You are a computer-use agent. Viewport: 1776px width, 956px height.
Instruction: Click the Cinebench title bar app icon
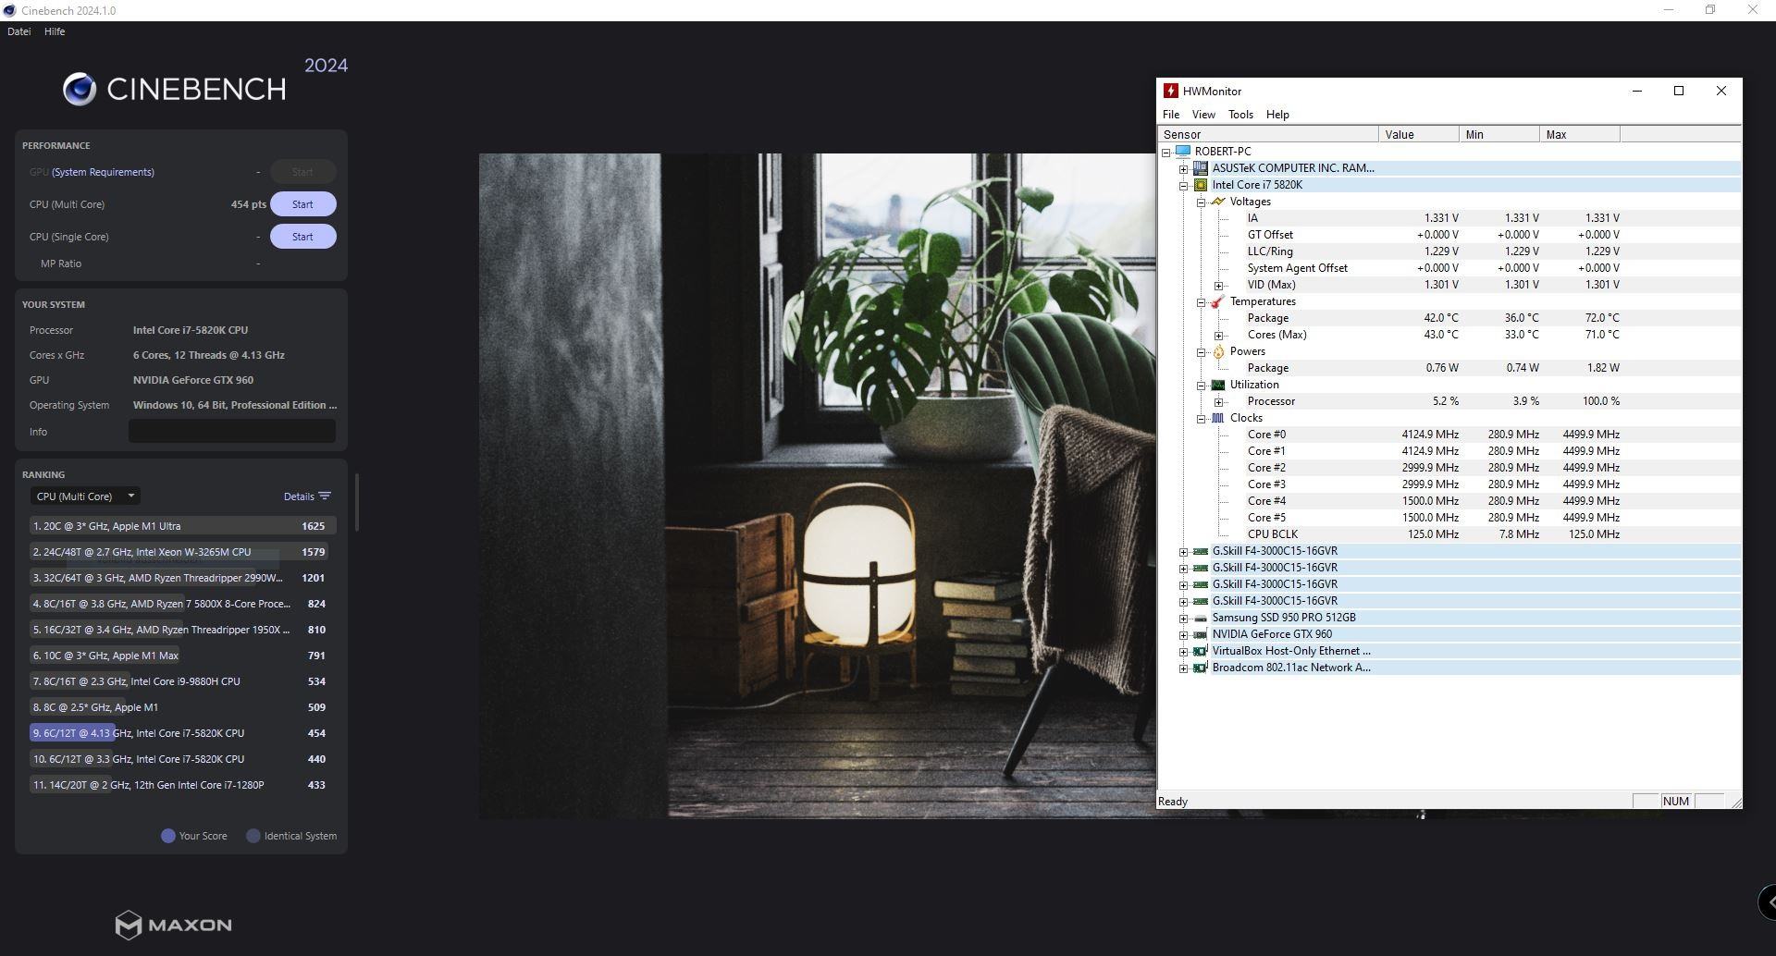[x=10, y=10]
